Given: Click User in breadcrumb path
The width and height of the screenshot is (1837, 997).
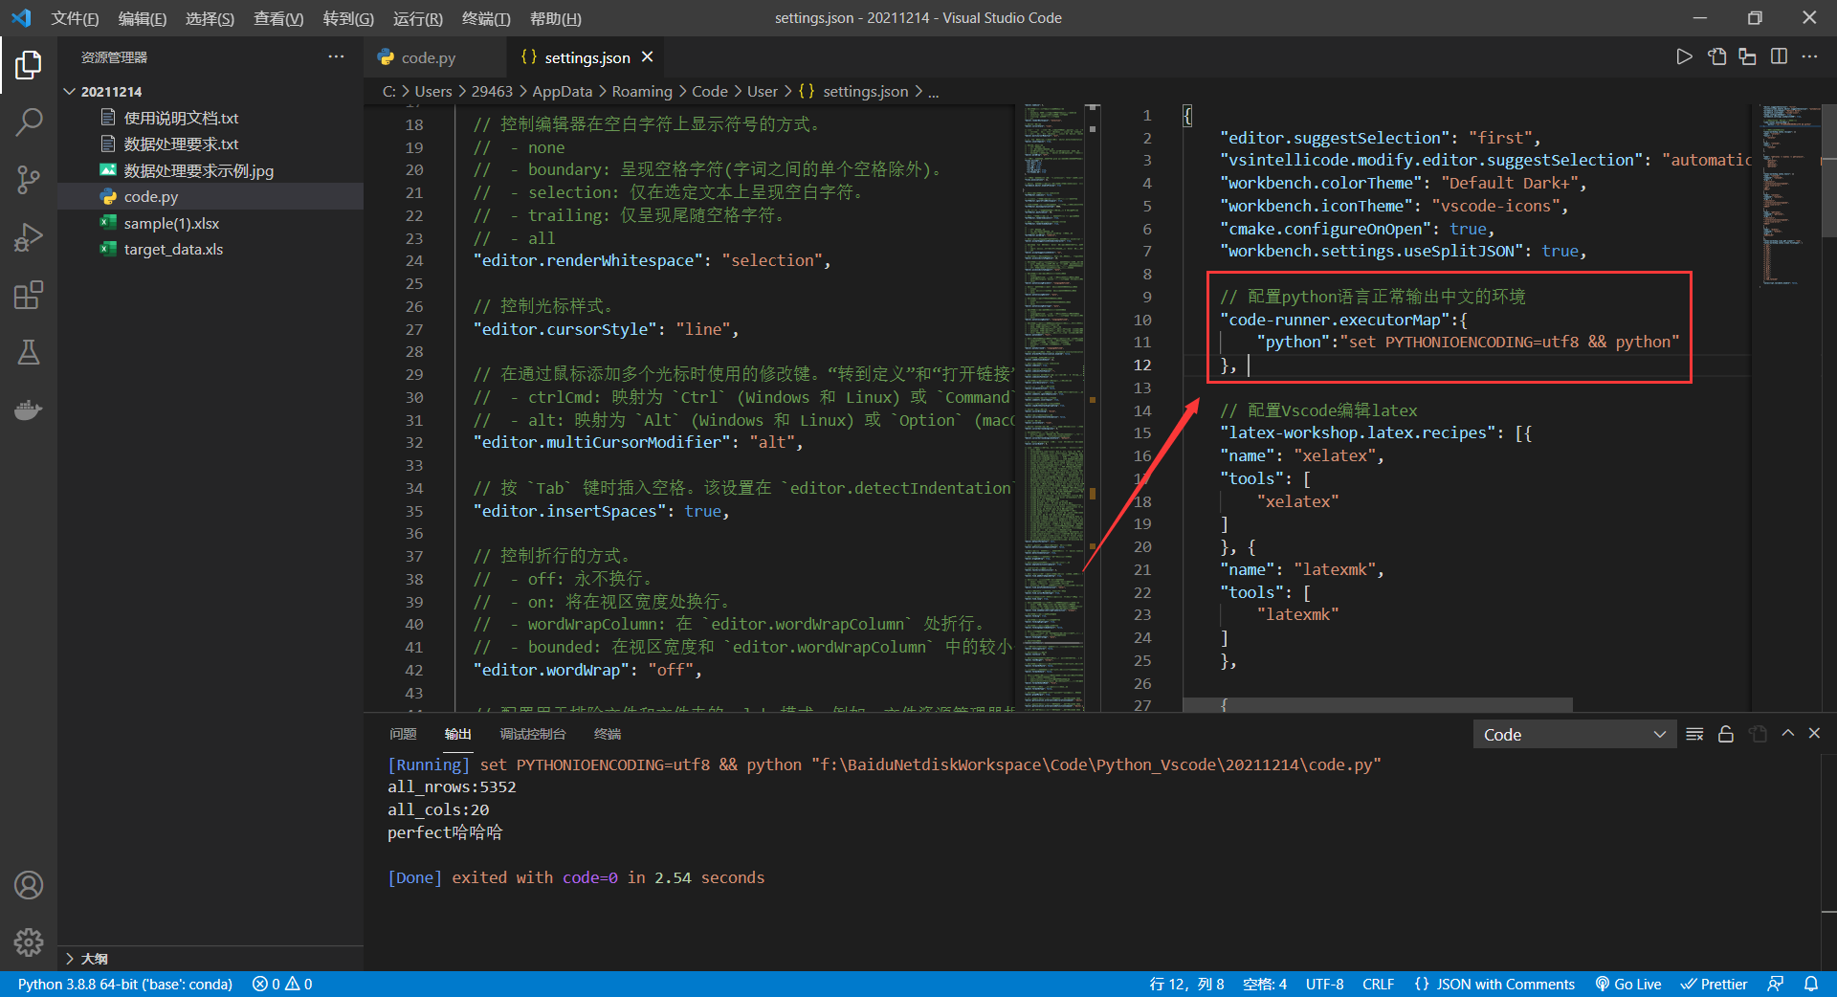Looking at the screenshot, I should pyautogui.click(x=762, y=91).
